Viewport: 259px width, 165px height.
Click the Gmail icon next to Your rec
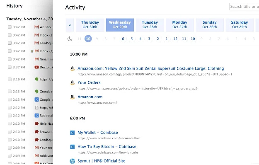36,148
